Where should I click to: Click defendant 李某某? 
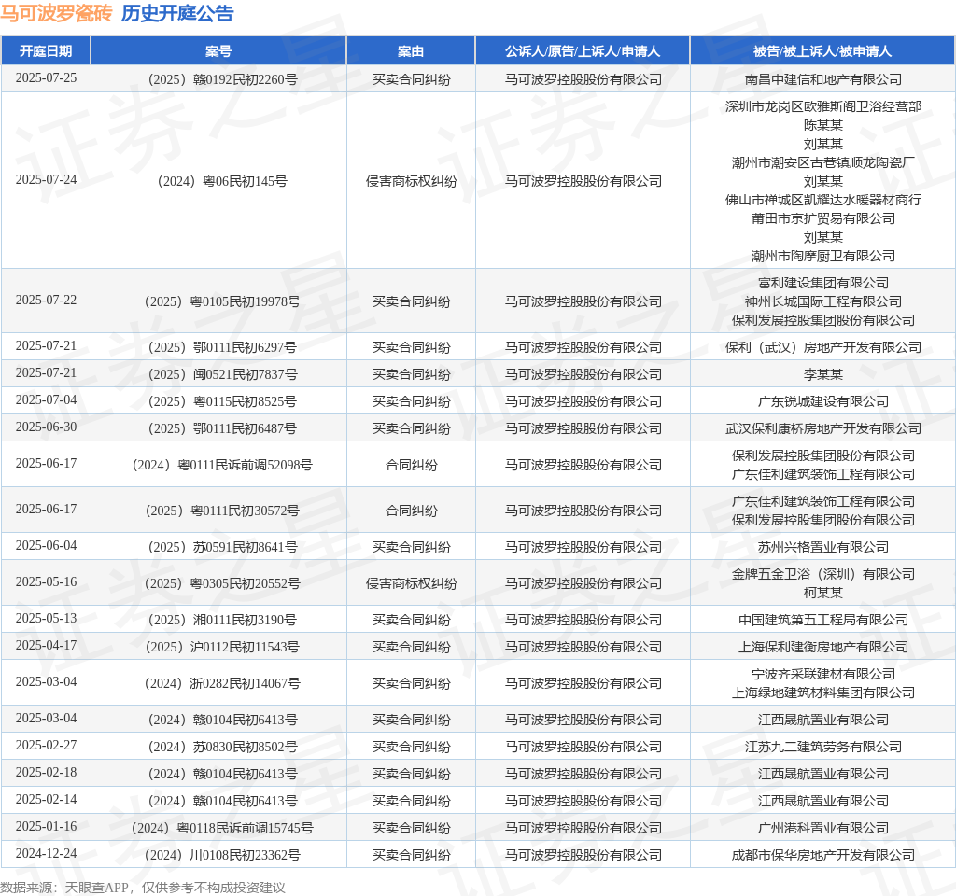click(823, 374)
